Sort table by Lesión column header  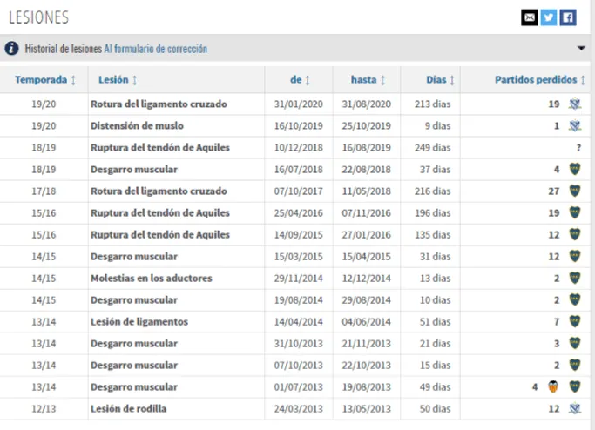pos(118,80)
